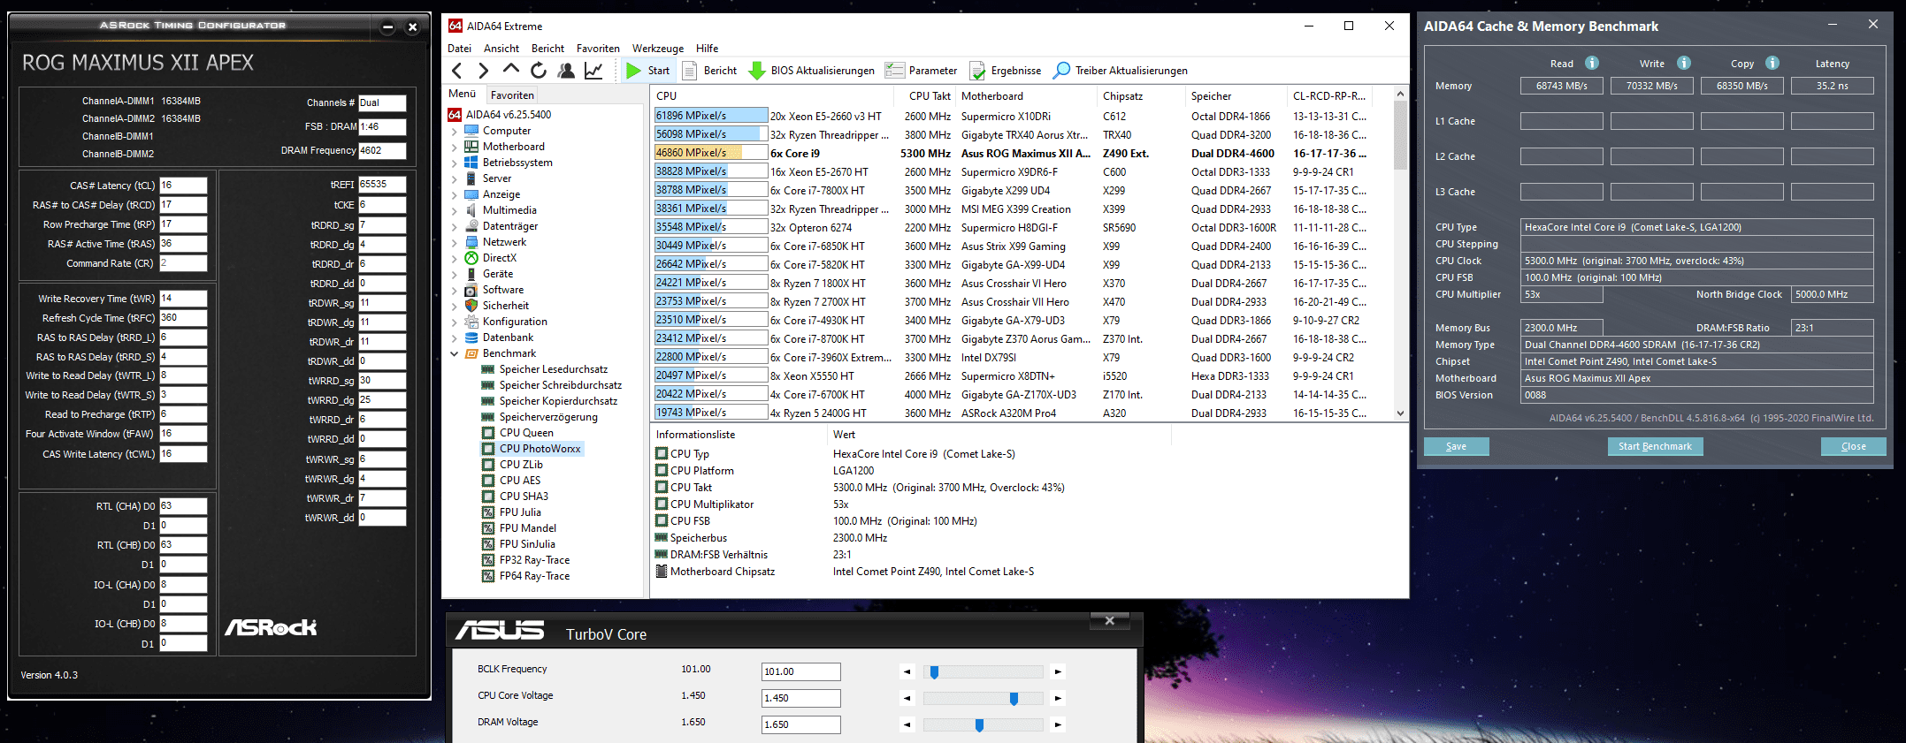
Task: Select FP32 Ray-Trace benchmark in the tree
Action: click(x=534, y=560)
